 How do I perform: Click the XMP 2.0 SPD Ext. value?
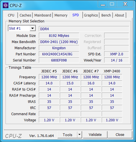(x=116, y=54)
